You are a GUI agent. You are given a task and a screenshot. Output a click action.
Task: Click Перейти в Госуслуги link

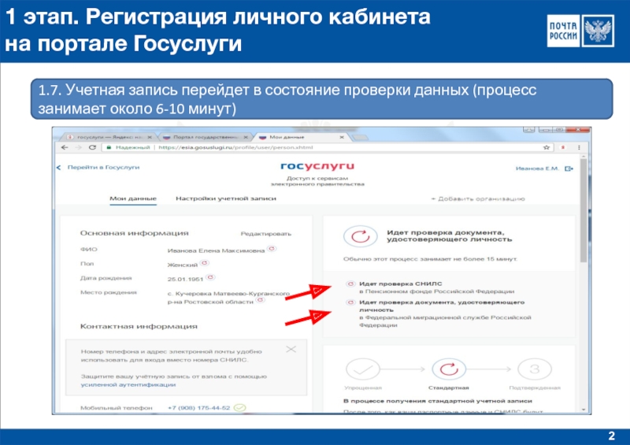coord(103,167)
